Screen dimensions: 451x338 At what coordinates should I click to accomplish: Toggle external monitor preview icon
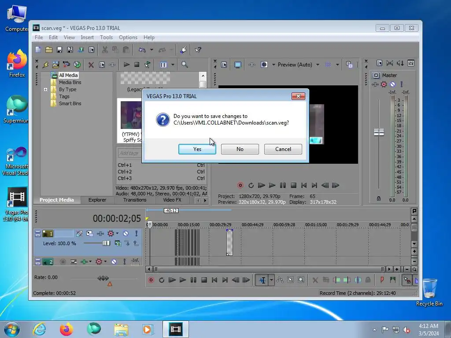click(237, 65)
